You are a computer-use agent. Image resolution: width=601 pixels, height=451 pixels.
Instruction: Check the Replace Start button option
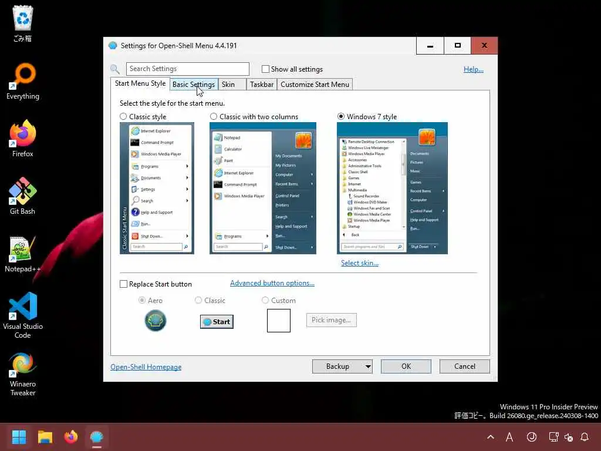click(123, 284)
